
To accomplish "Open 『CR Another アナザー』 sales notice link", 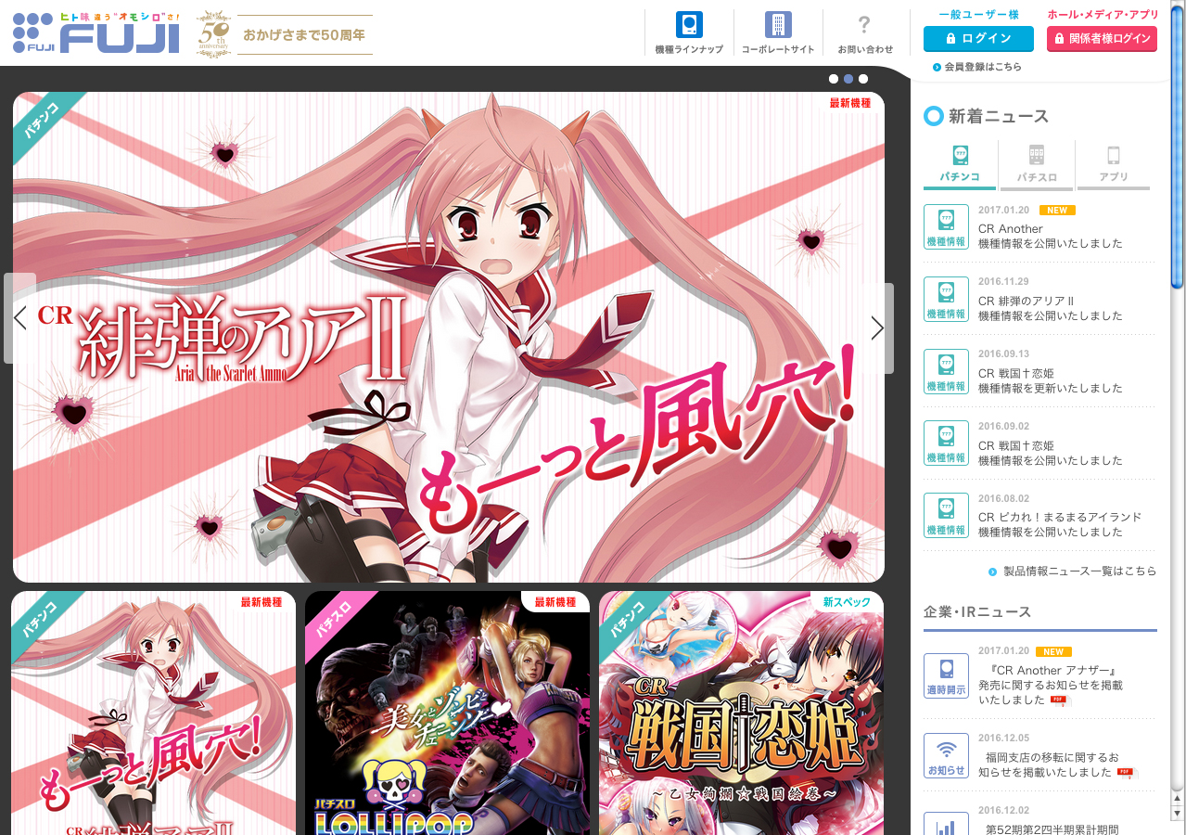I will (x=1051, y=685).
